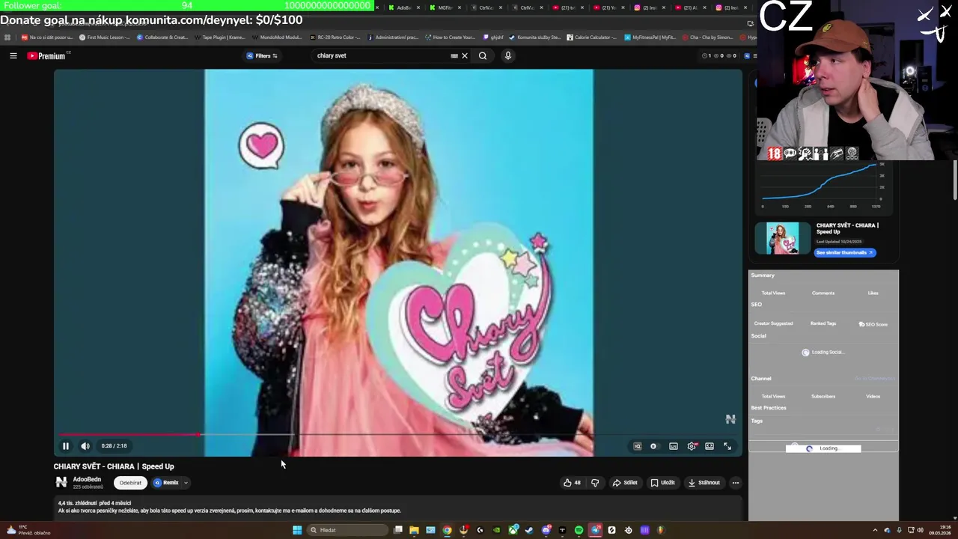Like the video with thumbs up
The height and width of the screenshot is (539, 958).
tap(573, 483)
